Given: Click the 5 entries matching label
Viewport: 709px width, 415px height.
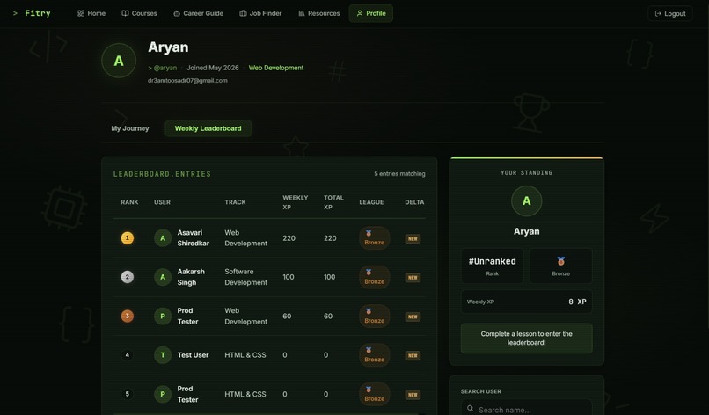Looking at the screenshot, I should point(399,173).
